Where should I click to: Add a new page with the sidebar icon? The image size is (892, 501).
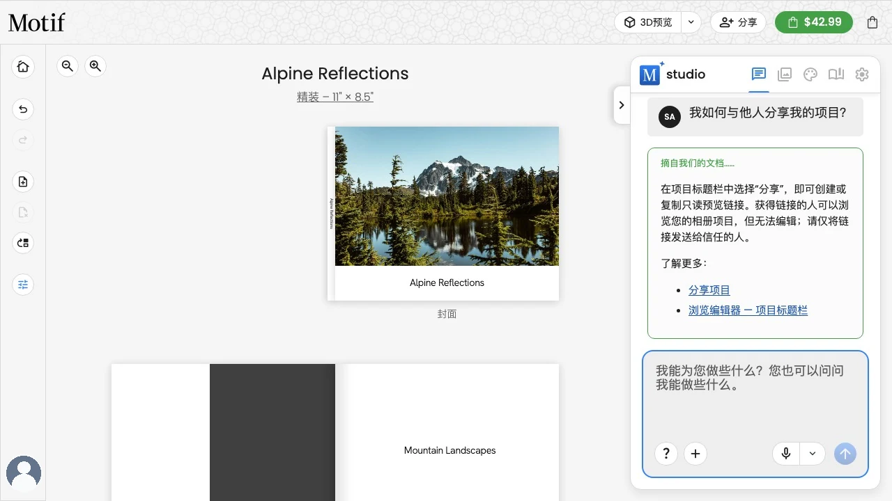23,182
